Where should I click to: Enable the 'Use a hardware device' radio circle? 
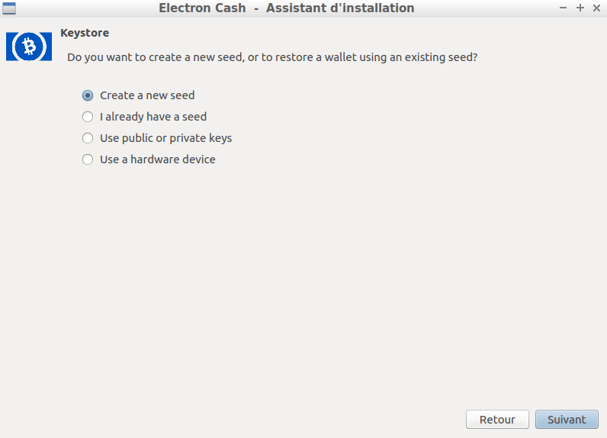point(88,159)
